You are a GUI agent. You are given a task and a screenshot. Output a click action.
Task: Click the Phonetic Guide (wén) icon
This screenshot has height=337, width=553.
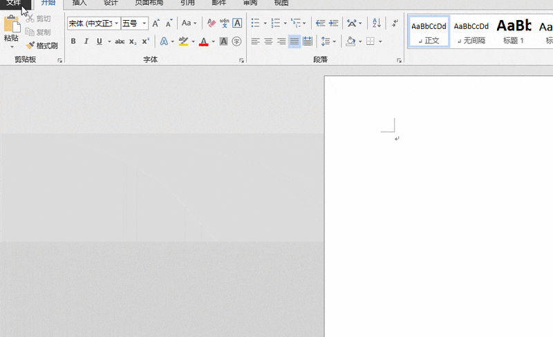point(224,23)
